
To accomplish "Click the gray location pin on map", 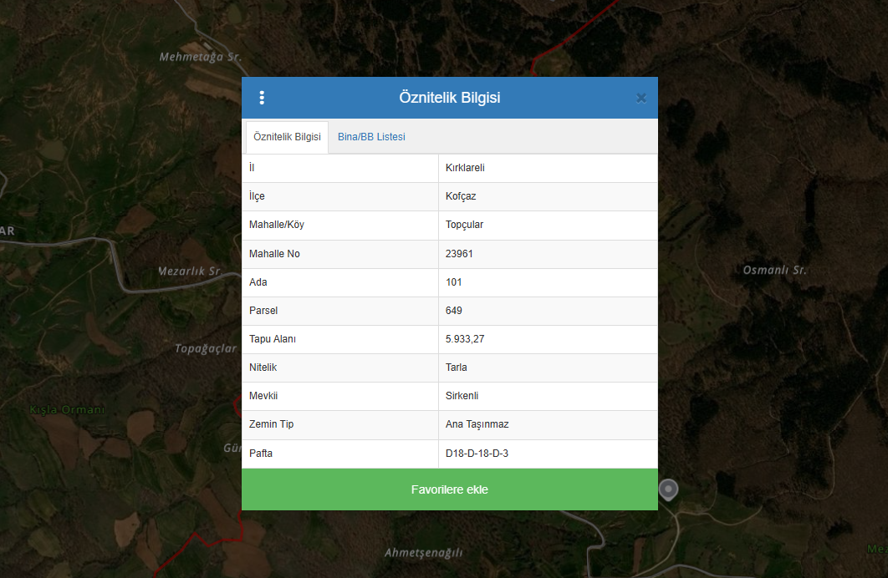I will click(668, 490).
